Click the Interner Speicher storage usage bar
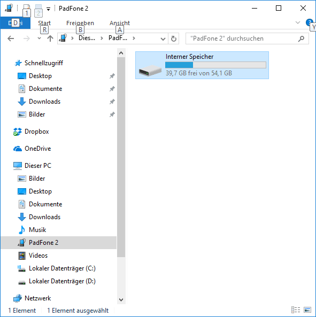Screen dimensions: 316x317 215,65
